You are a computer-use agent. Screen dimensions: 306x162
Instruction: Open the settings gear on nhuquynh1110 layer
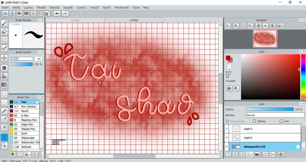tap(298, 146)
